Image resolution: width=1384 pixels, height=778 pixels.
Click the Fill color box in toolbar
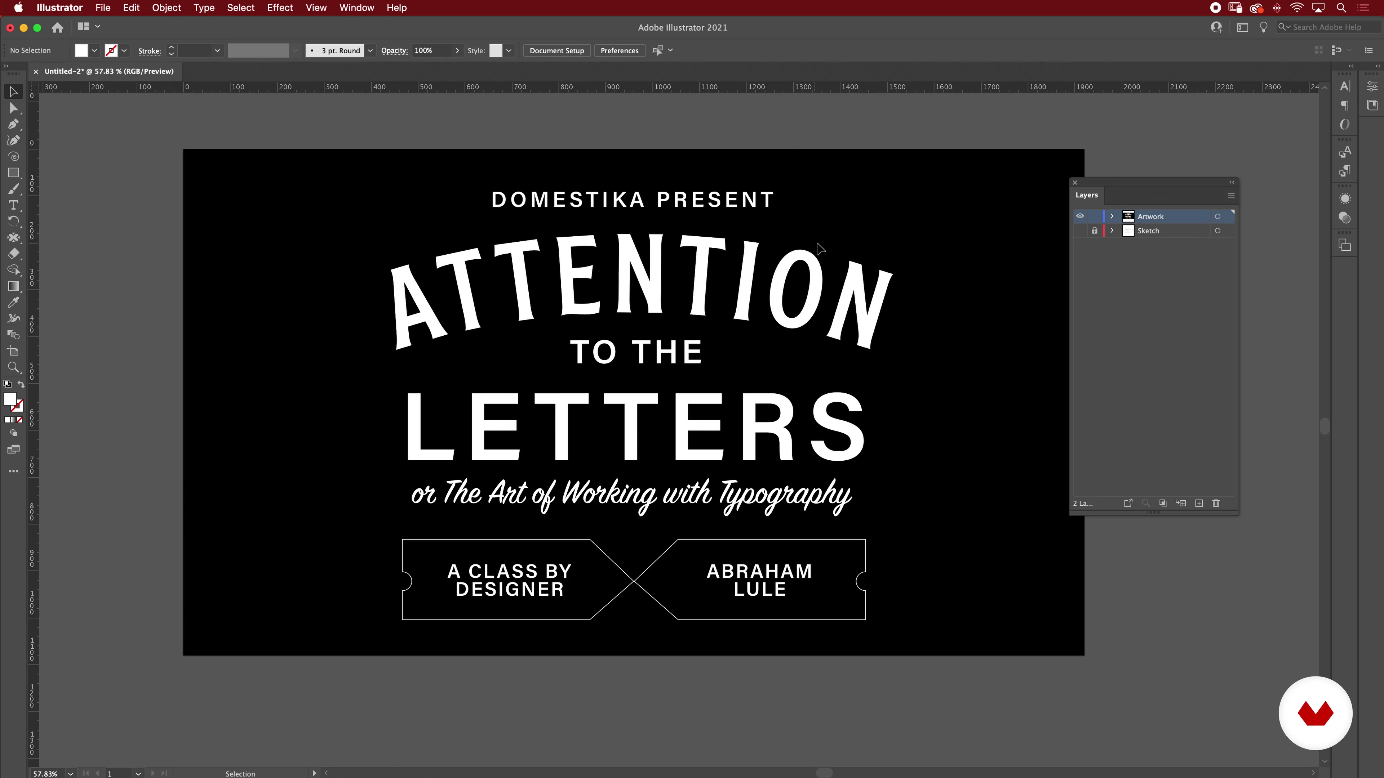tap(10, 399)
